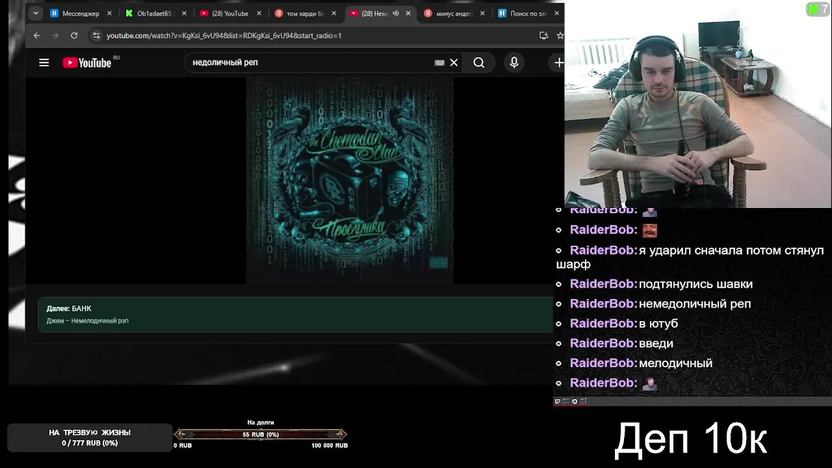The image size is (832, 468).
Task: Switch to the (28) YouTube tab
Action: tap(229, 14)
